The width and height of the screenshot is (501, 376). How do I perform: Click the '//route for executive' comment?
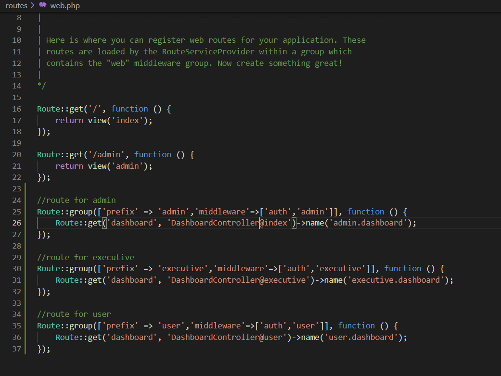click(x=86, y=257)
